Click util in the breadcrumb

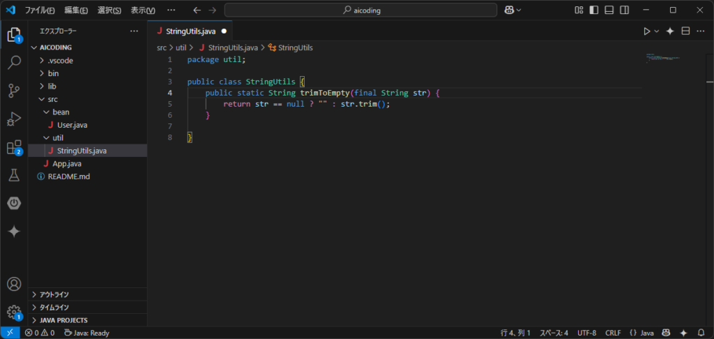click(x=181, y=47)
